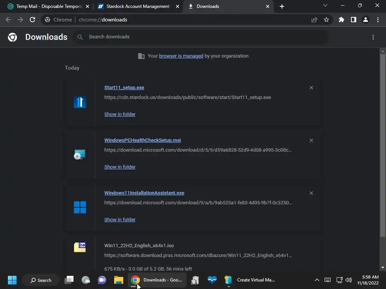Image resolution: width=386 pixels, height=289 pixels.
Task: Open Start11_setup.exe download
Action: tap(124, 87)
